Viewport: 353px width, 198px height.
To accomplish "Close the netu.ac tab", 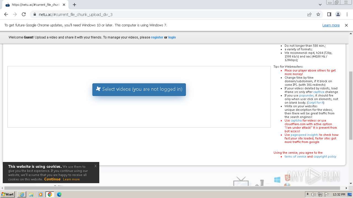I will click(x=64, y=5).
